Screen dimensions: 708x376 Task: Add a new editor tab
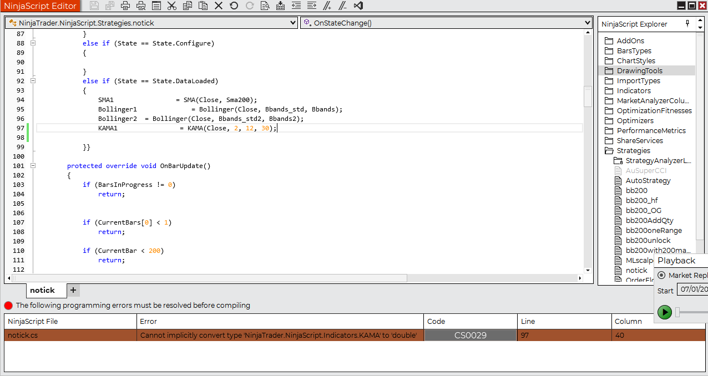coord(73,290)
